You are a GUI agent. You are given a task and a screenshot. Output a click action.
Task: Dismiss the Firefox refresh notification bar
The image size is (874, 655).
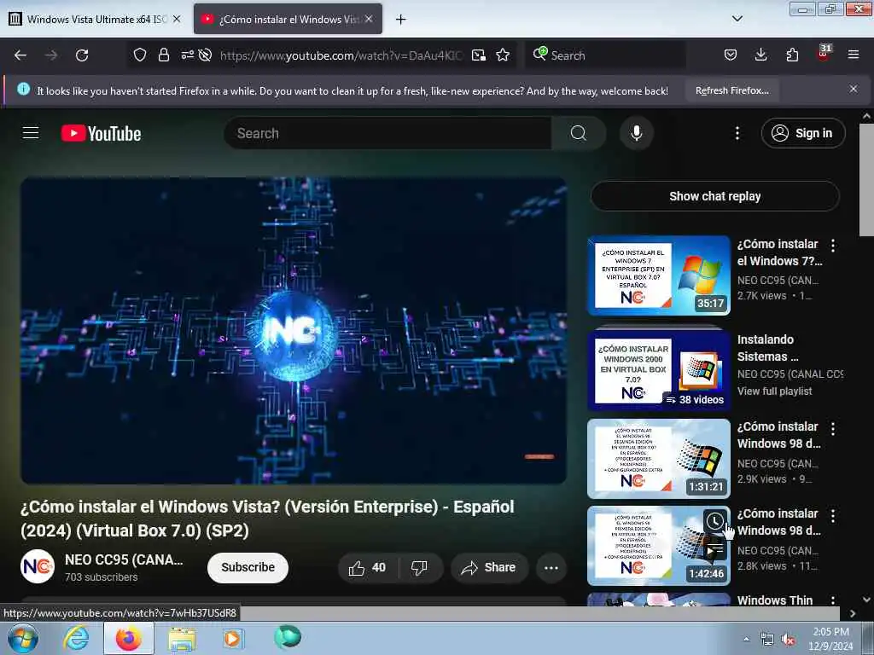coord(854,89)
